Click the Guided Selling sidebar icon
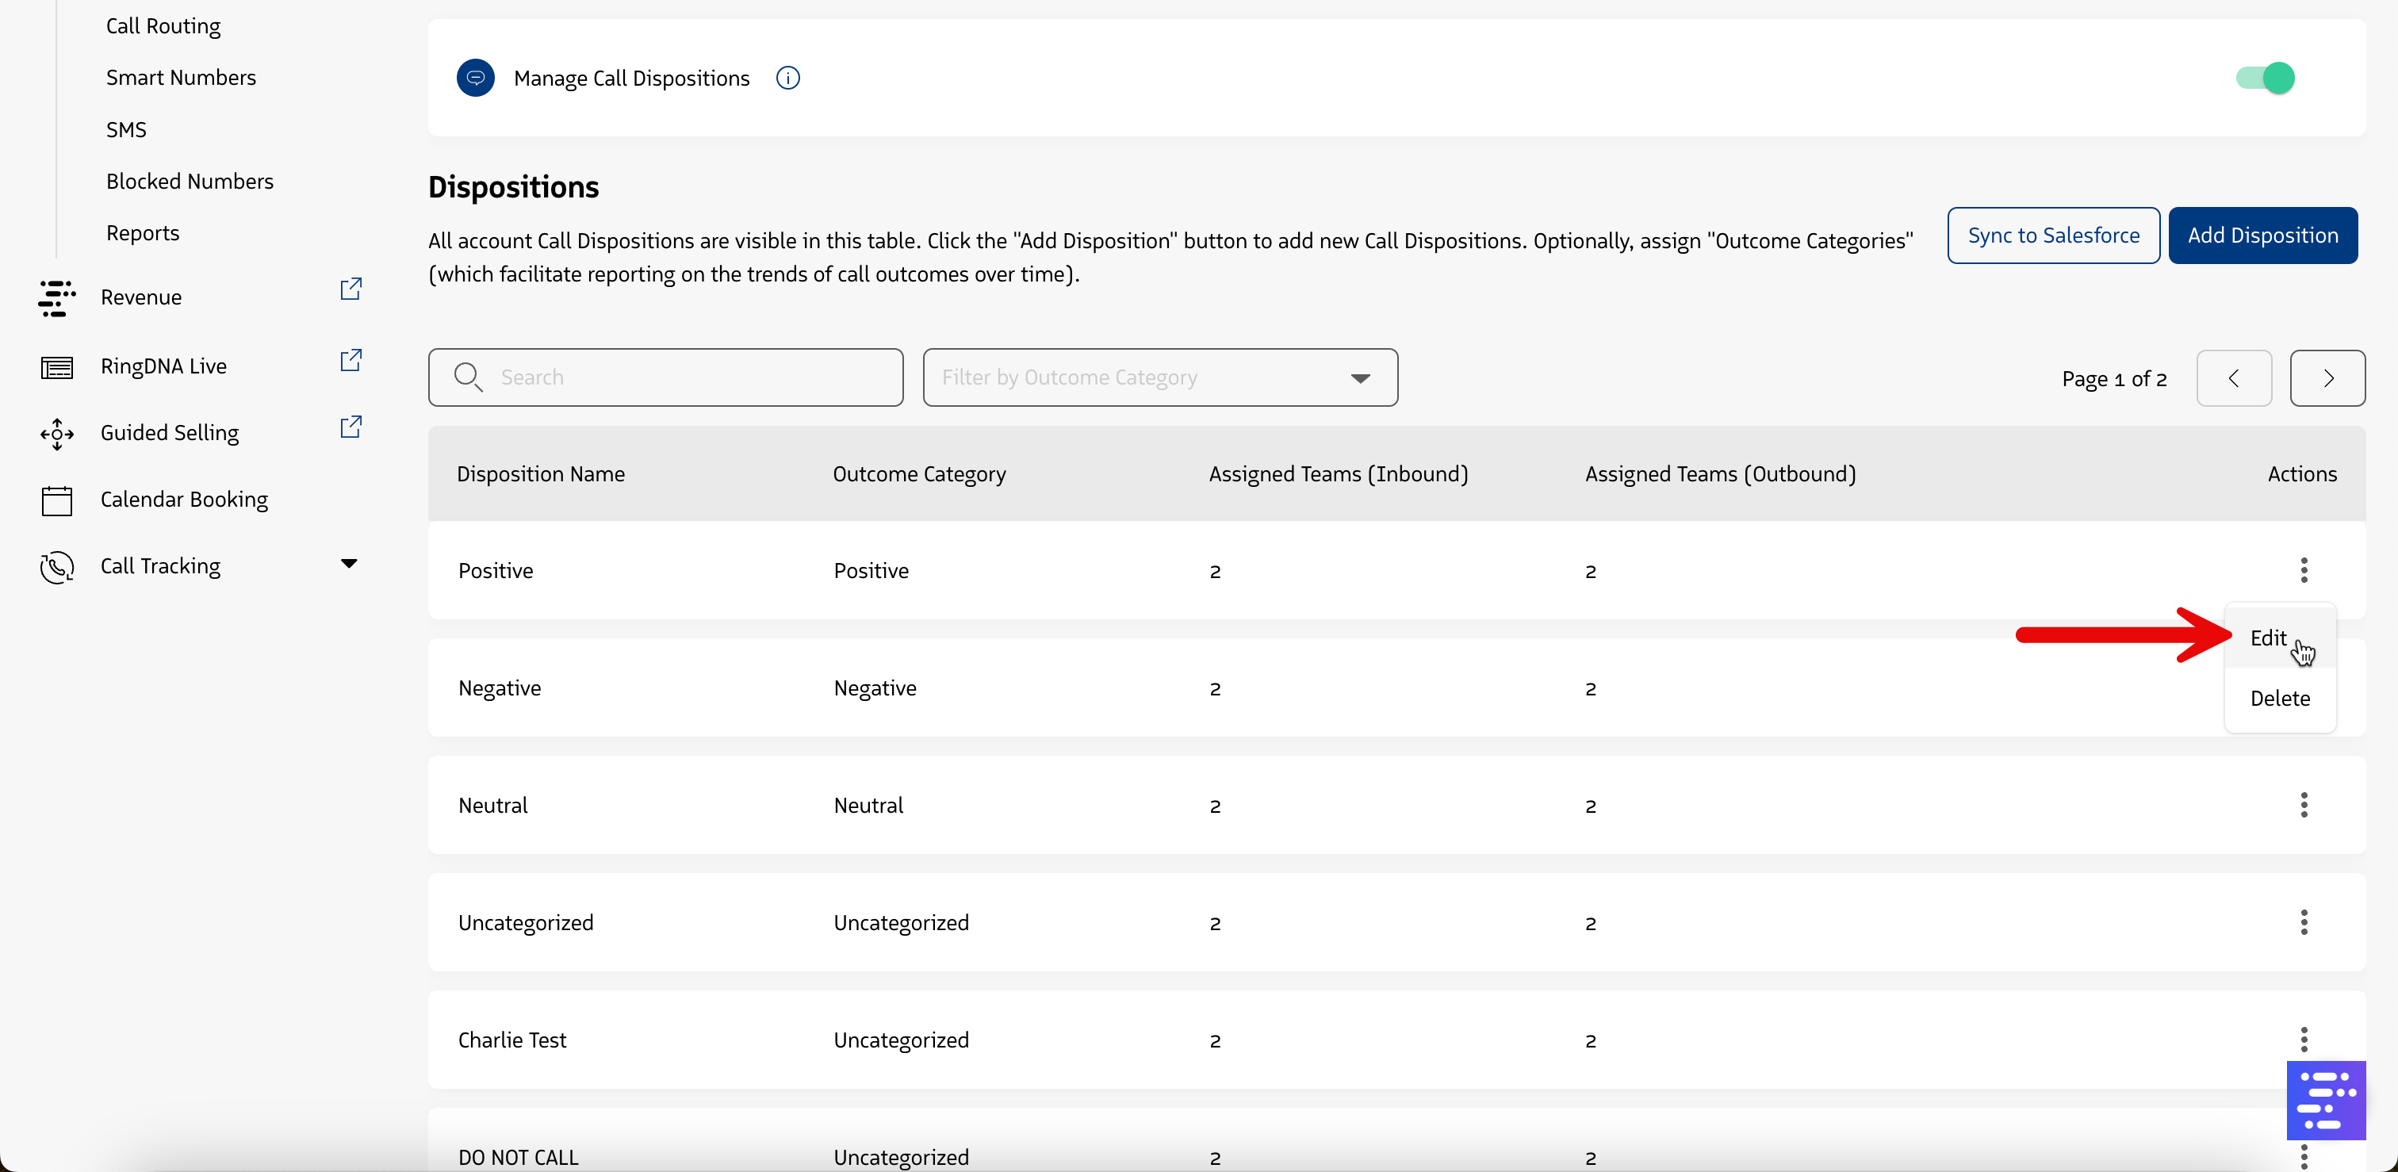 [57, 434]
